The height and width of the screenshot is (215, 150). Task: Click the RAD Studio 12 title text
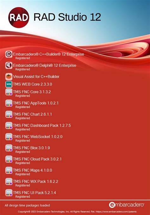pyautogui.click(x=67, y=17)
